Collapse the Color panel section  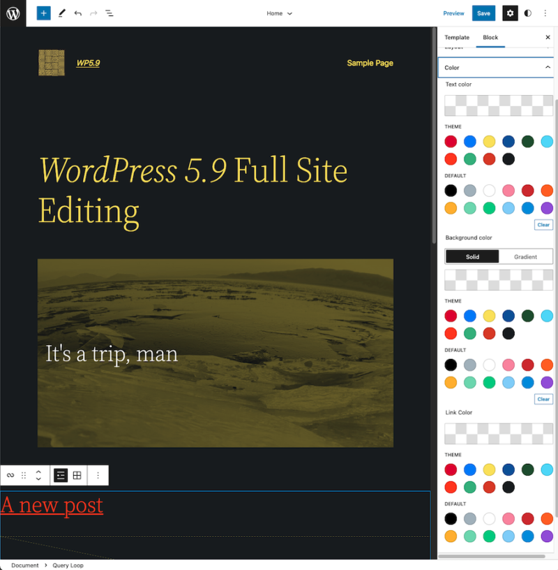pyautogui.click(x=548, y=68)
